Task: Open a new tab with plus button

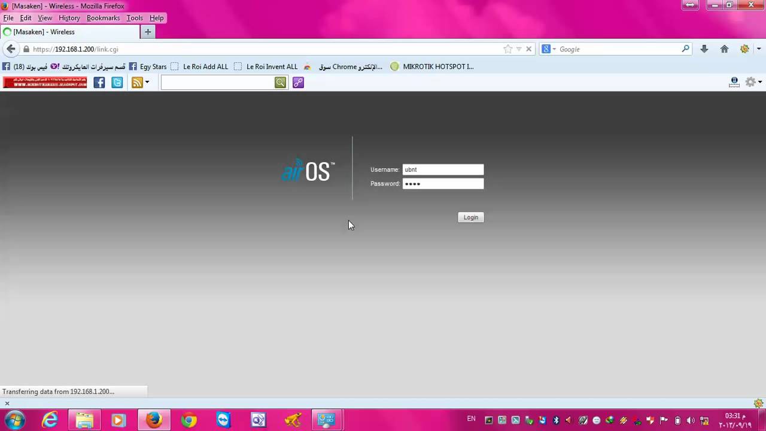Action: (x=148, y=32)
